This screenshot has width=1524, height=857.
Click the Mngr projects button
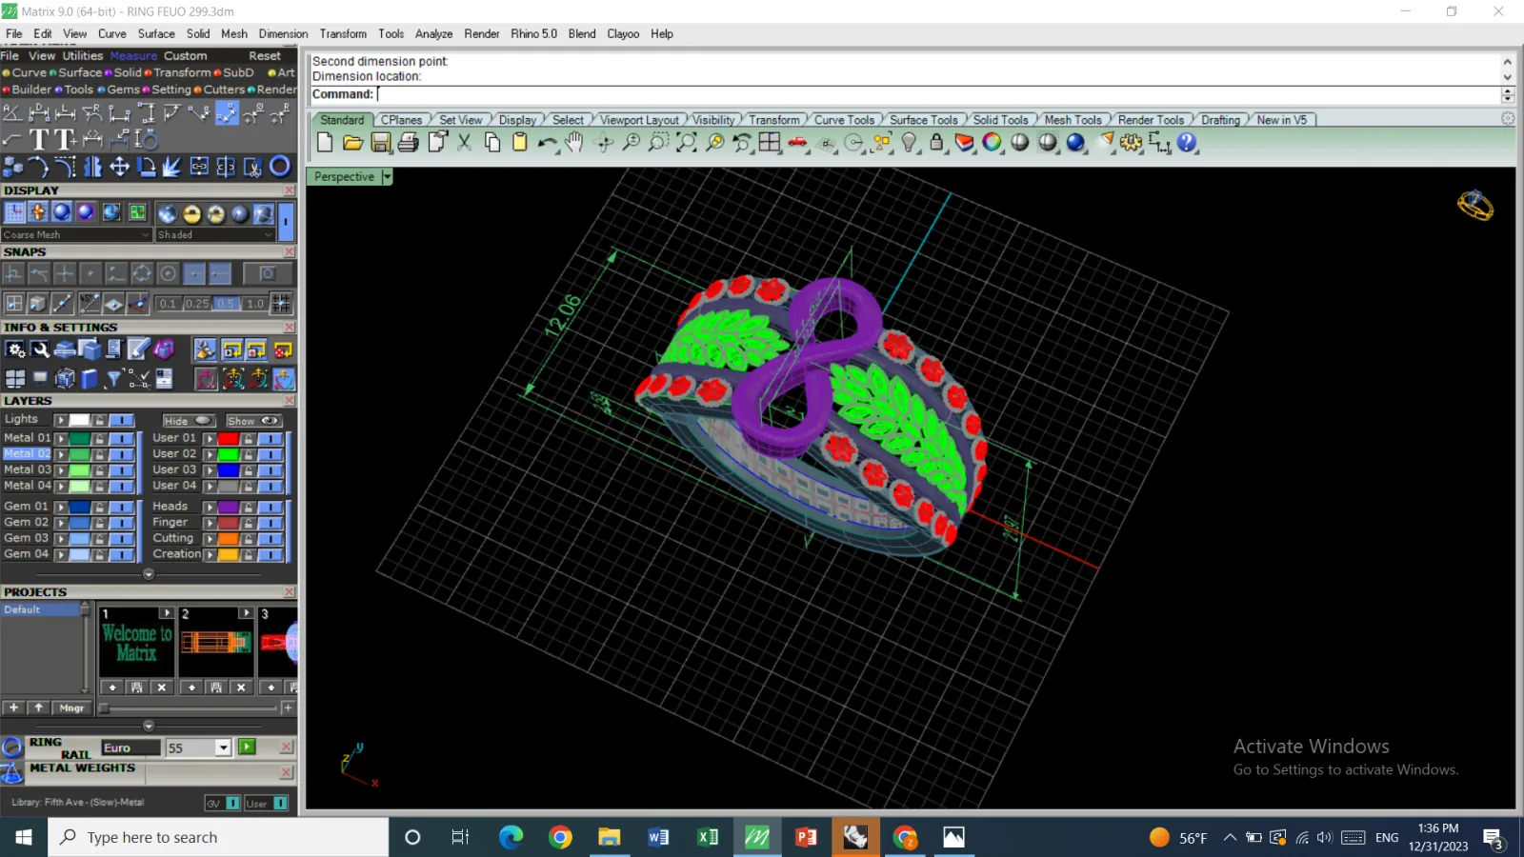(72, 708)
